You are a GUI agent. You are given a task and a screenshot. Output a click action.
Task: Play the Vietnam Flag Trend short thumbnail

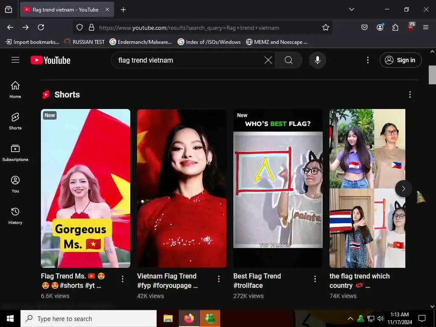(x=182, y=188)
